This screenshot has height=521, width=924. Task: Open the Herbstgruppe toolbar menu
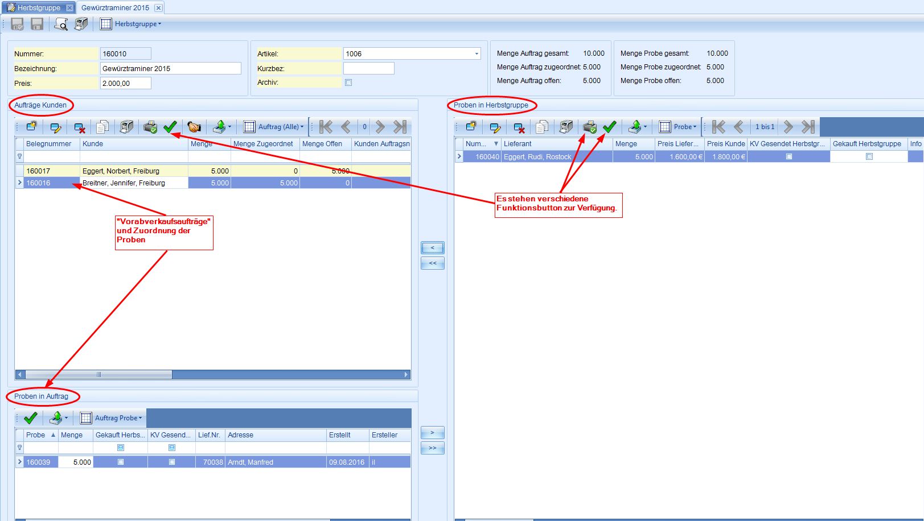click(131, 24)
